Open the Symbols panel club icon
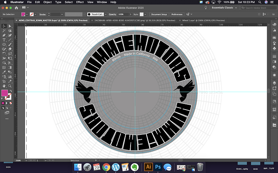 coord(274,48)
